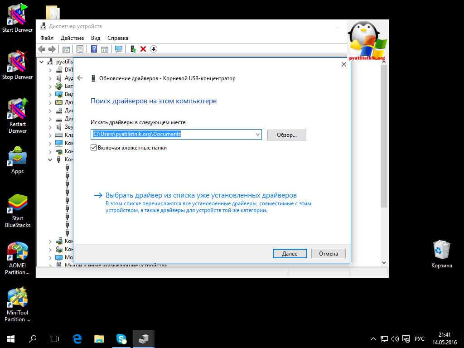464x348 pixels.
Task: Open the 'Действие' menu
Action: (x=72, y=38)
